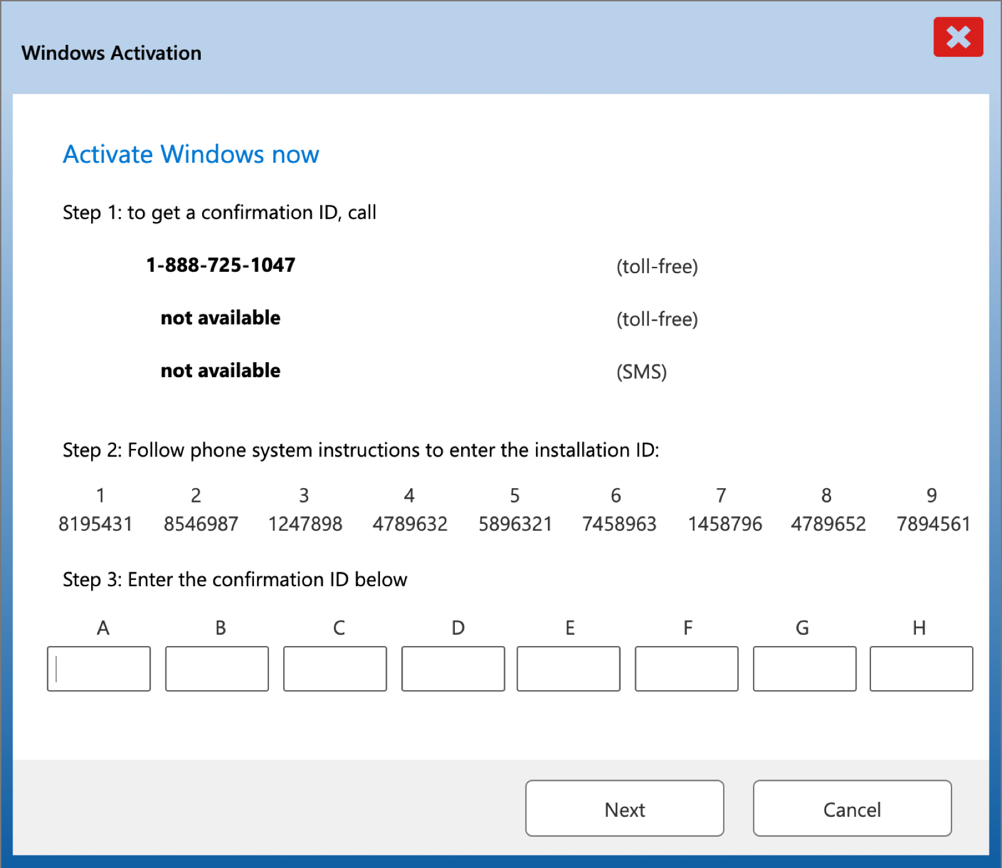Viewport: 1002px width, 868px height.
Task: Focus confirmation ID field H
Action: click(922, 668)
